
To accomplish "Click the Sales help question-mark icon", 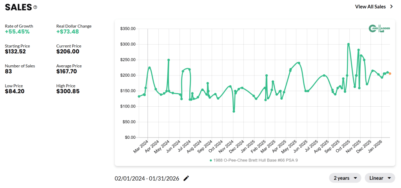I will tap(35, 7).
